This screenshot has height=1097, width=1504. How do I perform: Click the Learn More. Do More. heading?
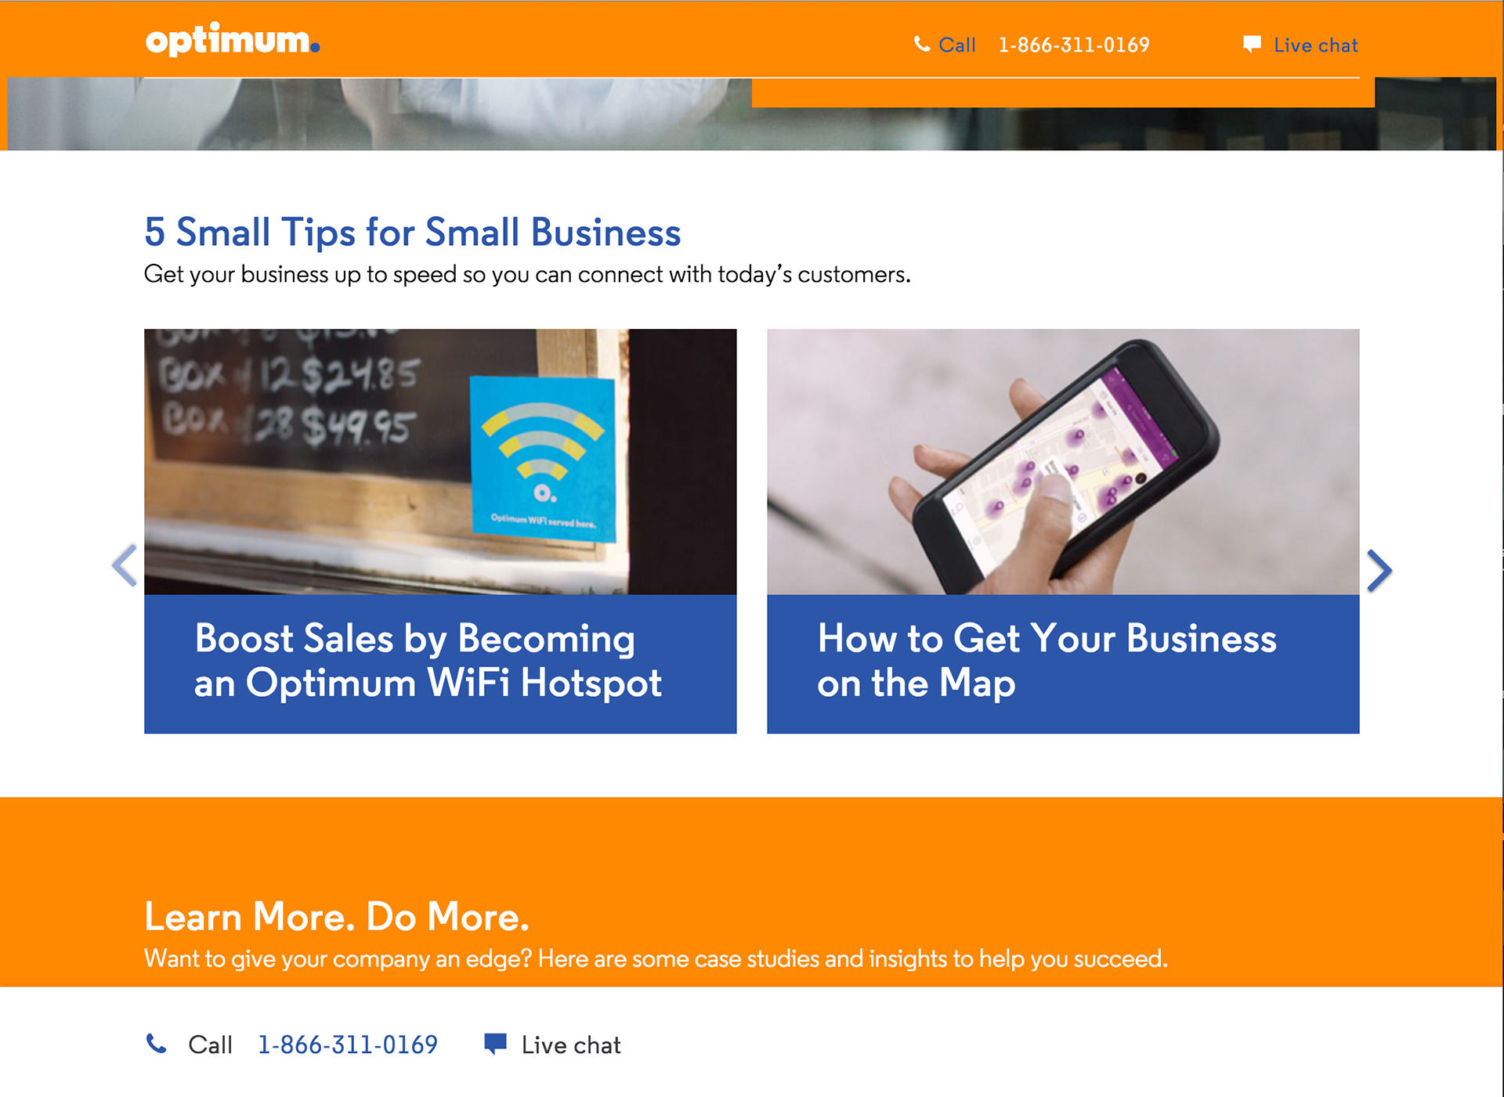coord(337,916)
